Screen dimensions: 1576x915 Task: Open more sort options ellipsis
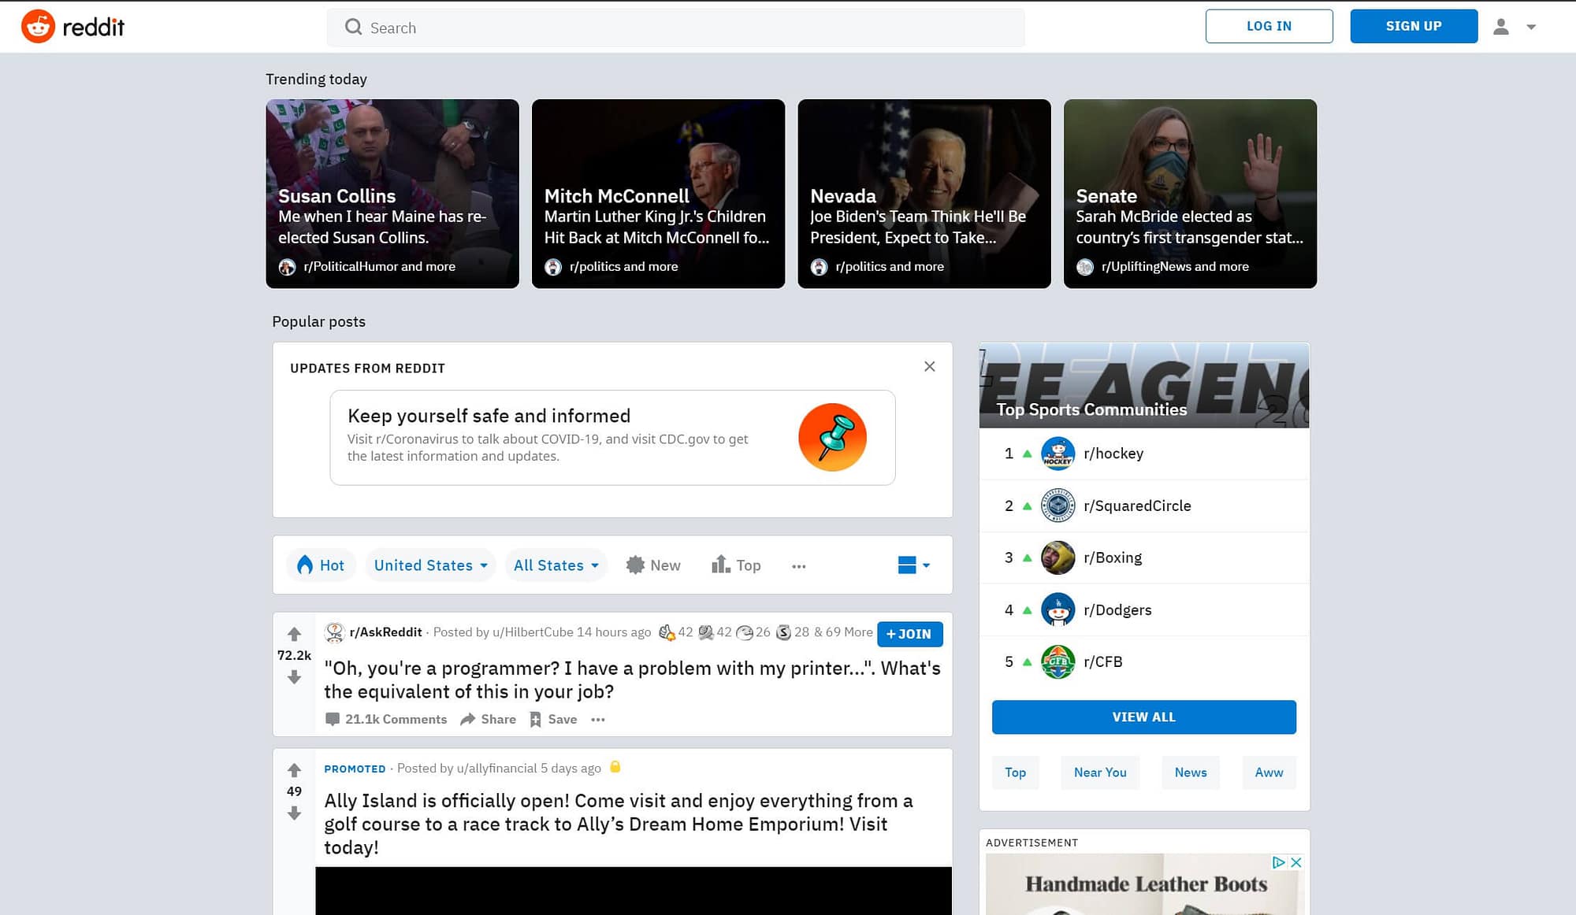[x=798, y=566]
